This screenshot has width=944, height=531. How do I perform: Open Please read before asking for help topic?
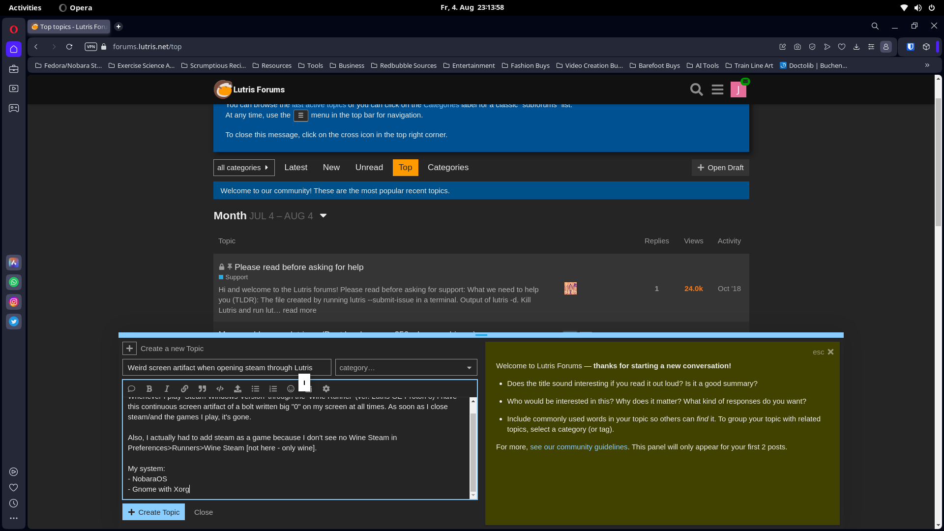point(299,267)
